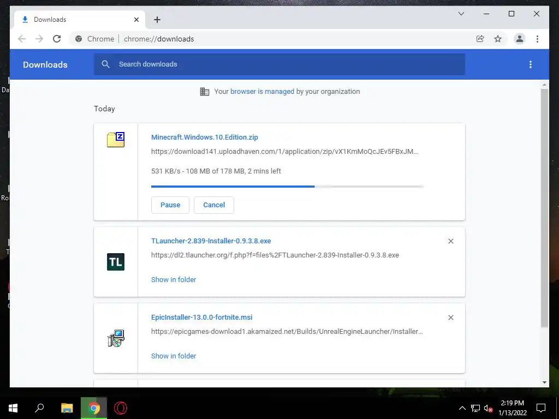The height and width of the screenshot is (419, 559).
Task: Open EpicInstaller-13.0.0-fortnite.msi link
Action: (202, 317)
